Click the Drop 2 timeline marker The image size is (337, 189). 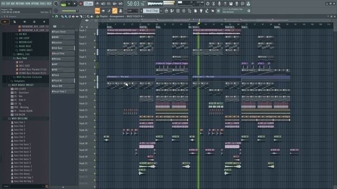coord(244,27)
